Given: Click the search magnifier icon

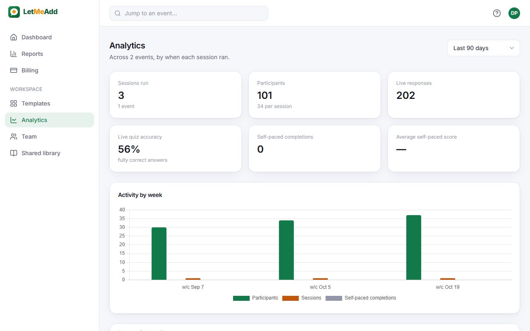Looking at the screenshot, I should coord(118,13).
